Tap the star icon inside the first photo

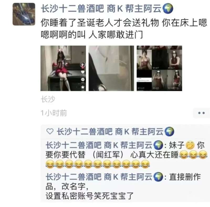tap(83, 87)
